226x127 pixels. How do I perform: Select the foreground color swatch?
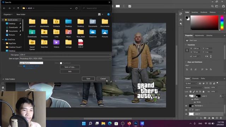(x=187, y=18)
